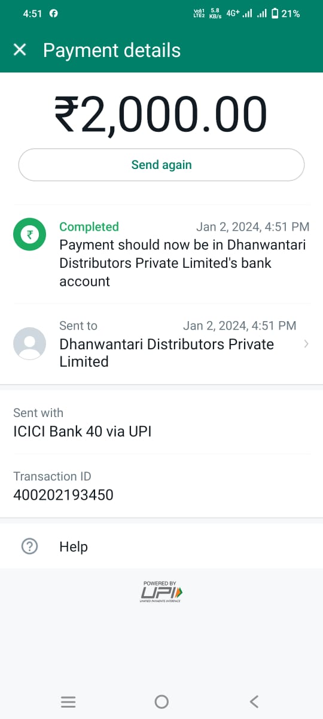Open Help via the question mark icon
323x719 pixels.
click(29, 546)
